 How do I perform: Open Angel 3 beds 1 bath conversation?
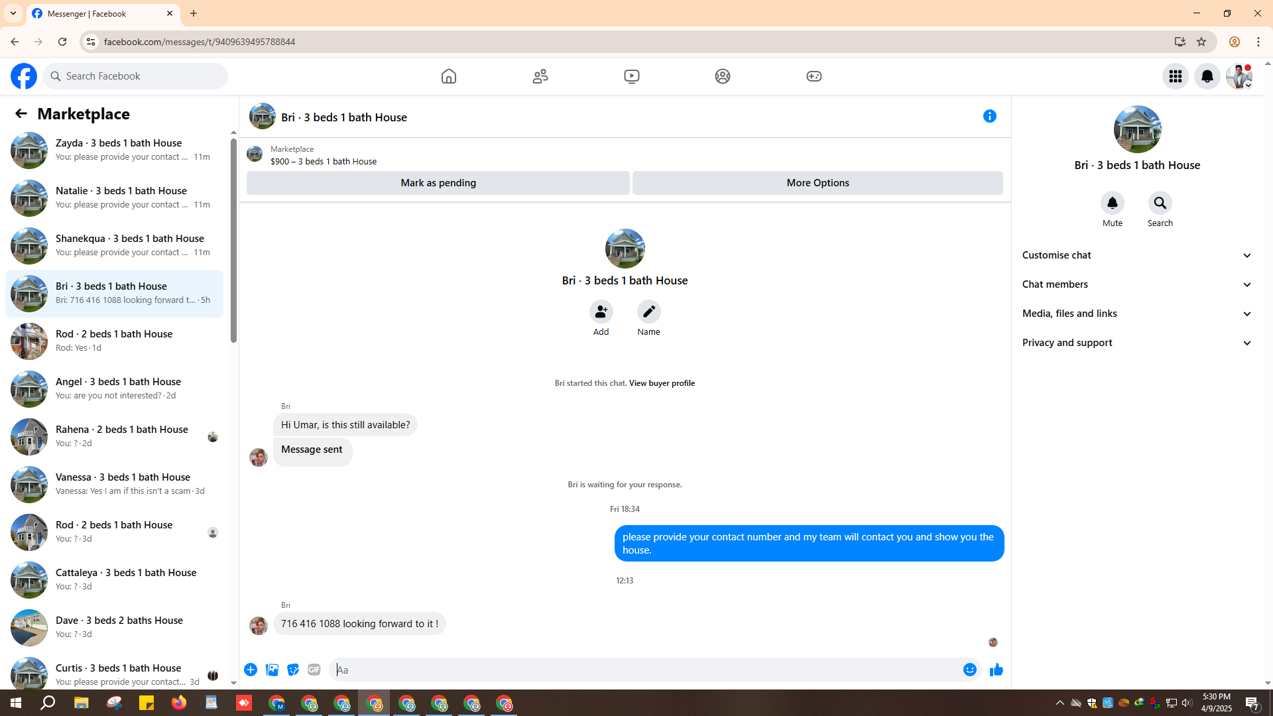[x=114, y=389]
